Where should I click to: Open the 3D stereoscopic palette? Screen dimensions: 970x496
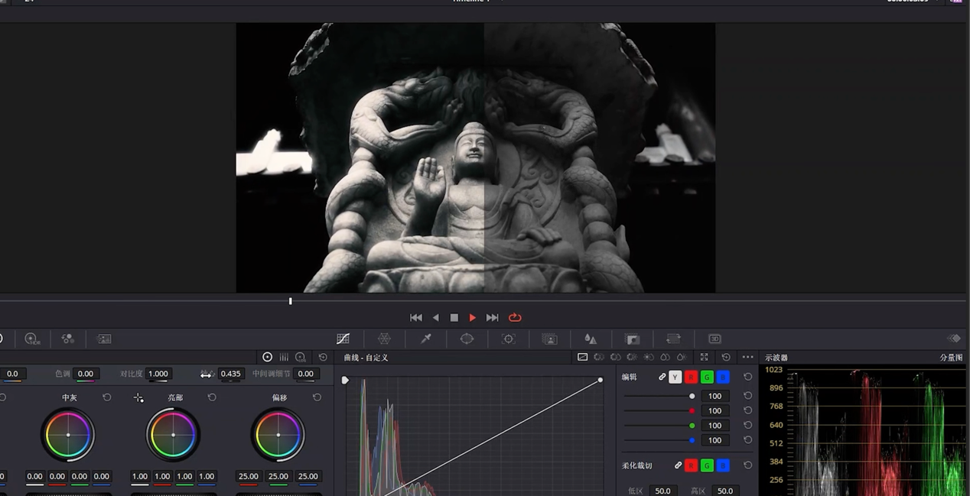coord(714,339)
